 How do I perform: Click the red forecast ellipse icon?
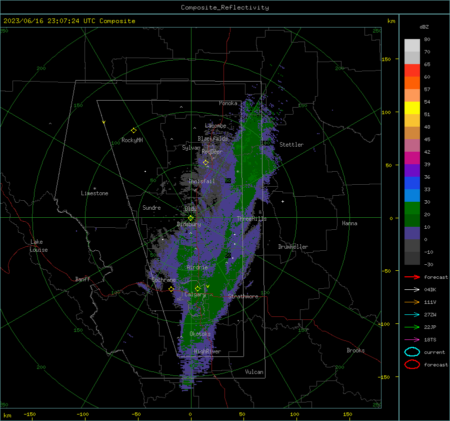[412, 364]
